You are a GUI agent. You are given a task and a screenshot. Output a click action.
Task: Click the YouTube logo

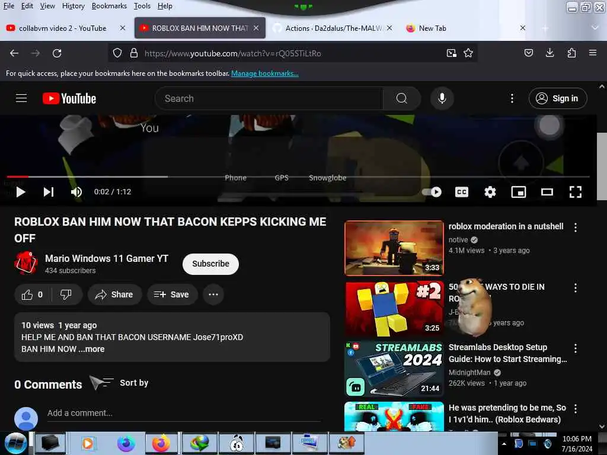pyautogui.click(x=69, y=99)
